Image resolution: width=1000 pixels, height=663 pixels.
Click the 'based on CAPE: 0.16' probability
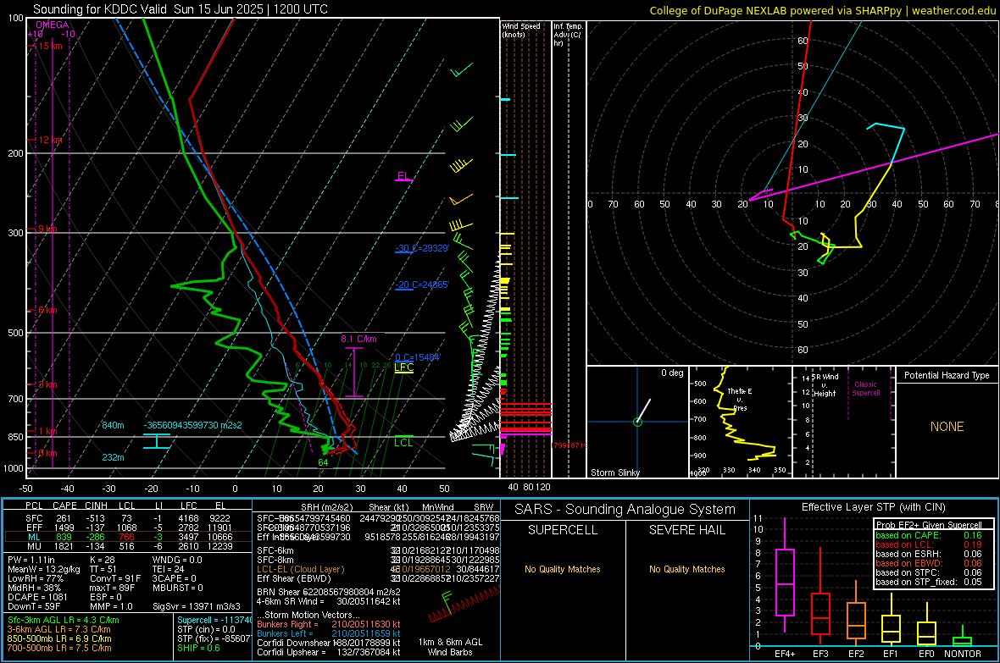pyautogui.click(x=929, y=535)
